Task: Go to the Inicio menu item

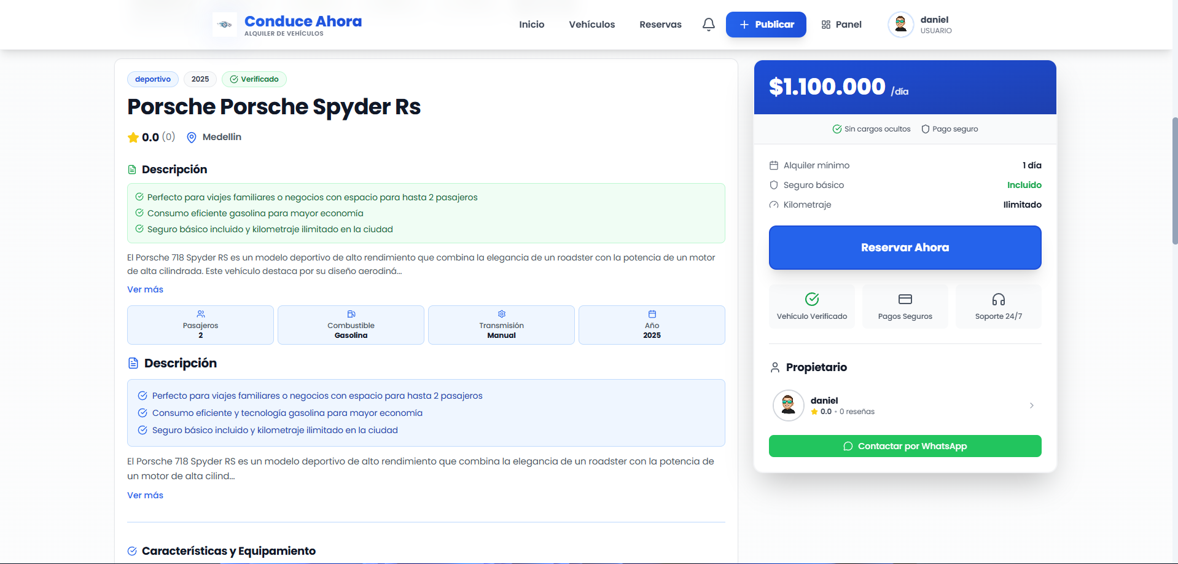Action: [531, 25]
